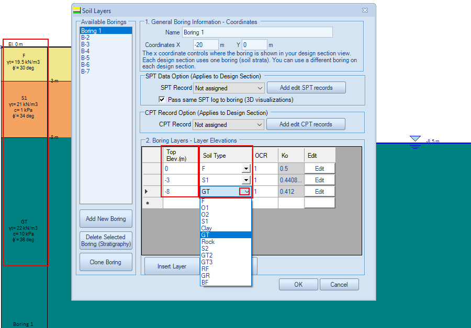Click Top Elev cell with value -8
Screen dimensions: 471x328
(181, 192)
